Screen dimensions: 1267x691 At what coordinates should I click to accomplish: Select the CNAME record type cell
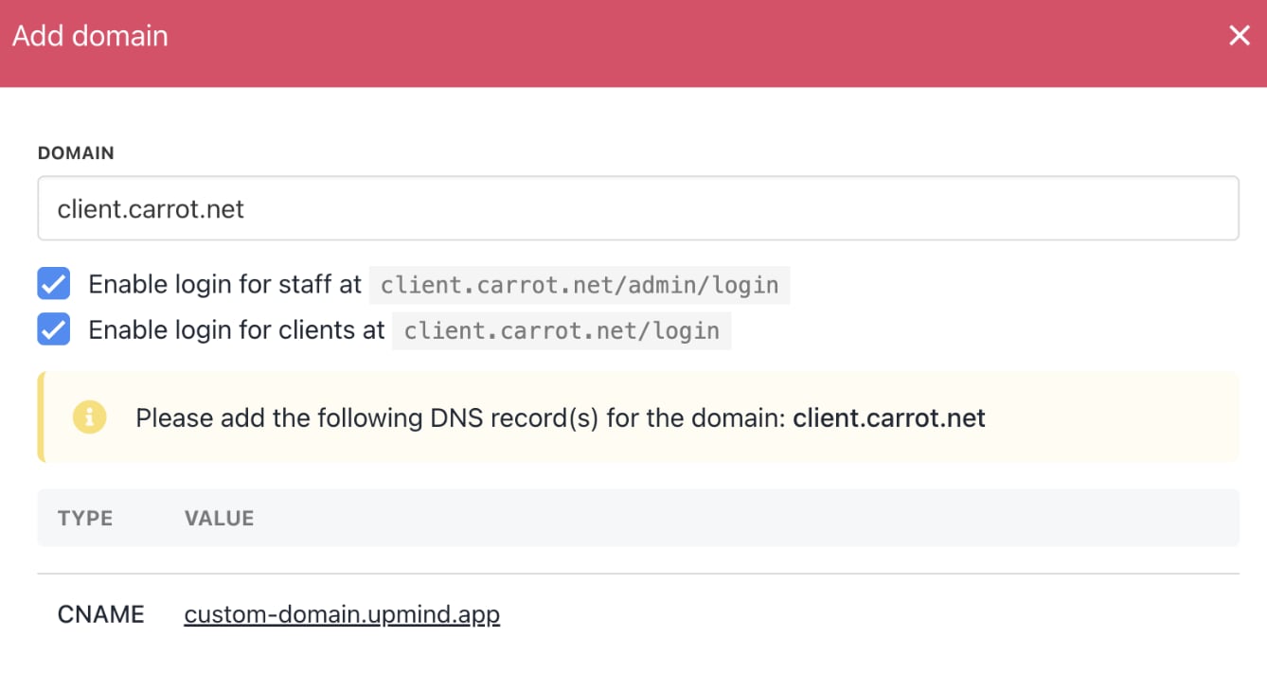tap(101, 614)
